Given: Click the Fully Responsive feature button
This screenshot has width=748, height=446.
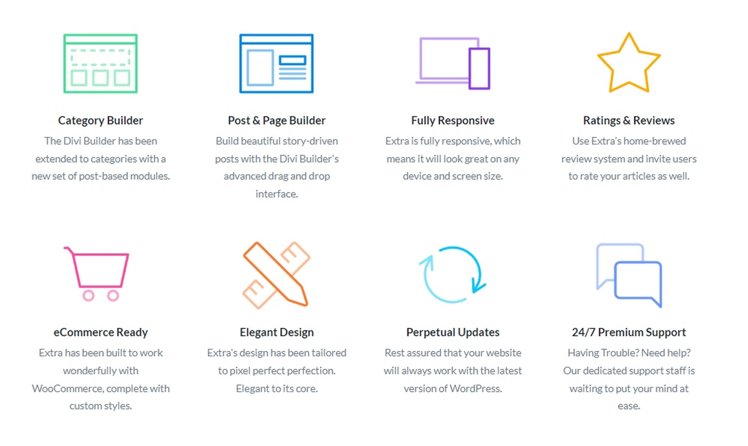Looking at the screenshot, I should pyautogui.click(x=453, y=120).
